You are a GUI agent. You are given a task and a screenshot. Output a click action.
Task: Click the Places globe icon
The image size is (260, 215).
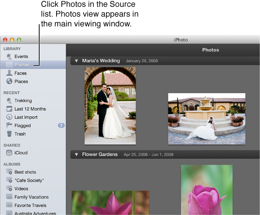pyautogui.click(x=9, y=81)
